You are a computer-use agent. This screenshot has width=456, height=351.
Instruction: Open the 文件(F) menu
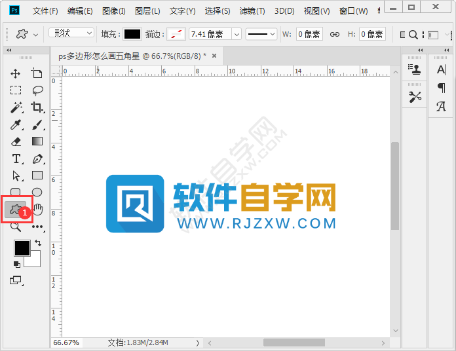coord(45,11)
